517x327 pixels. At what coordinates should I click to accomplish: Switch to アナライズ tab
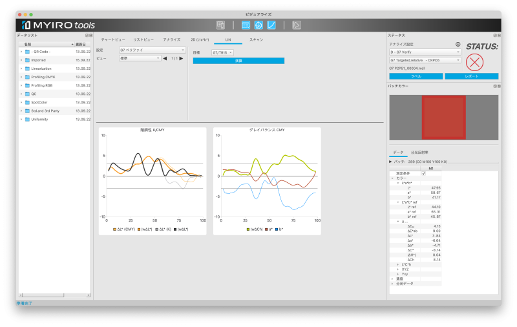pyautogui.click(x=172, y=39)
